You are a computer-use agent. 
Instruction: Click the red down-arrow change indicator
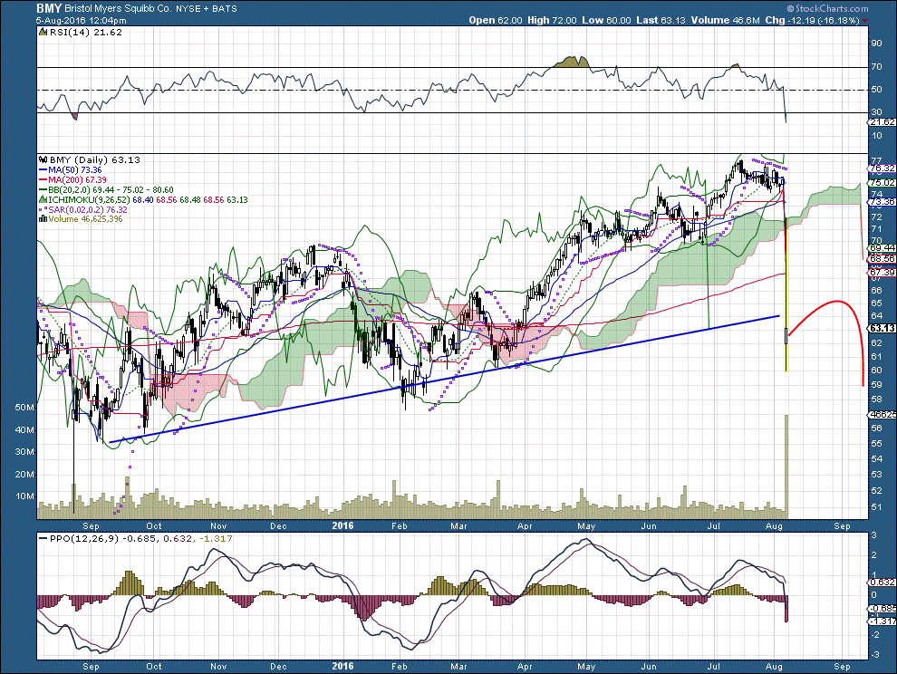[x=864, y=21]
